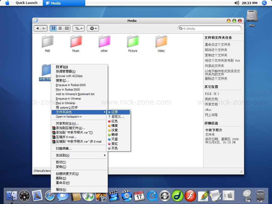Screen dimensions: 272x204
Task: Open 网上邻居 location link
Action: pyautogui.click(x=211, y=115)
